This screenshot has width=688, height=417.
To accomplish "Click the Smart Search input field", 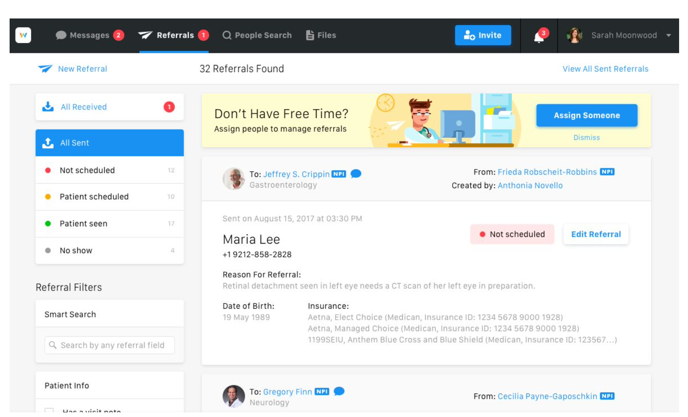I will point(110,345).
